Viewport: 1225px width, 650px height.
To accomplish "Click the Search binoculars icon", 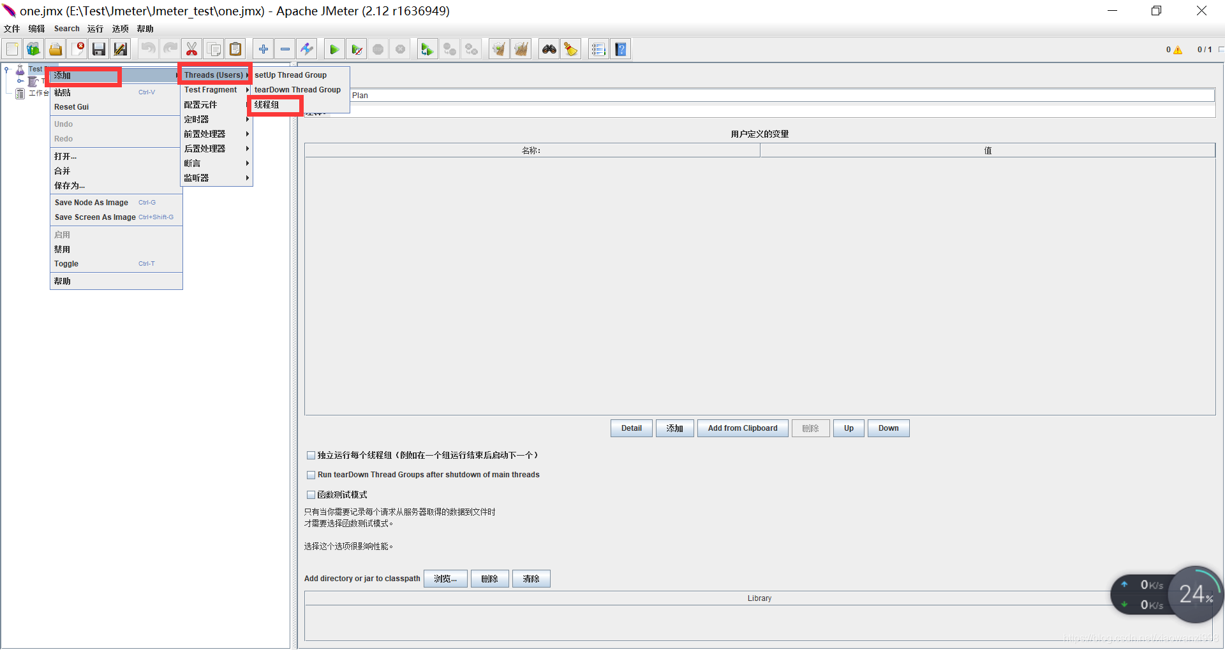I will (x=549, y=49).
